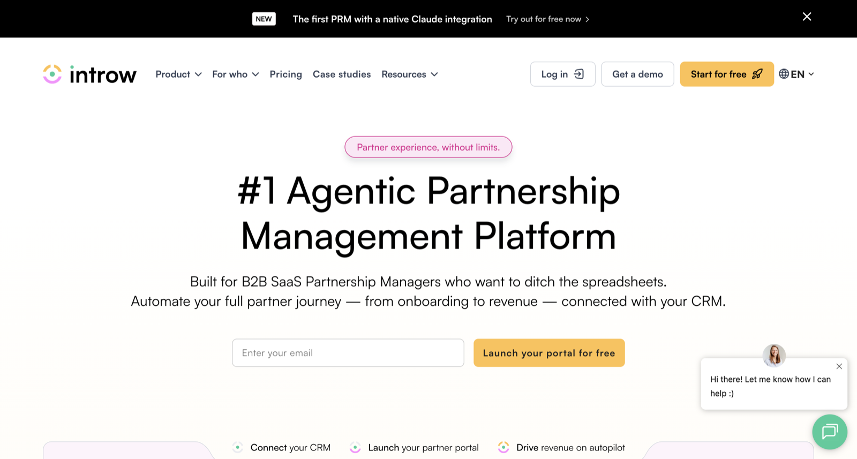
Task: Click the rocket icon in Start for free
Action: (x=757, y=74)
